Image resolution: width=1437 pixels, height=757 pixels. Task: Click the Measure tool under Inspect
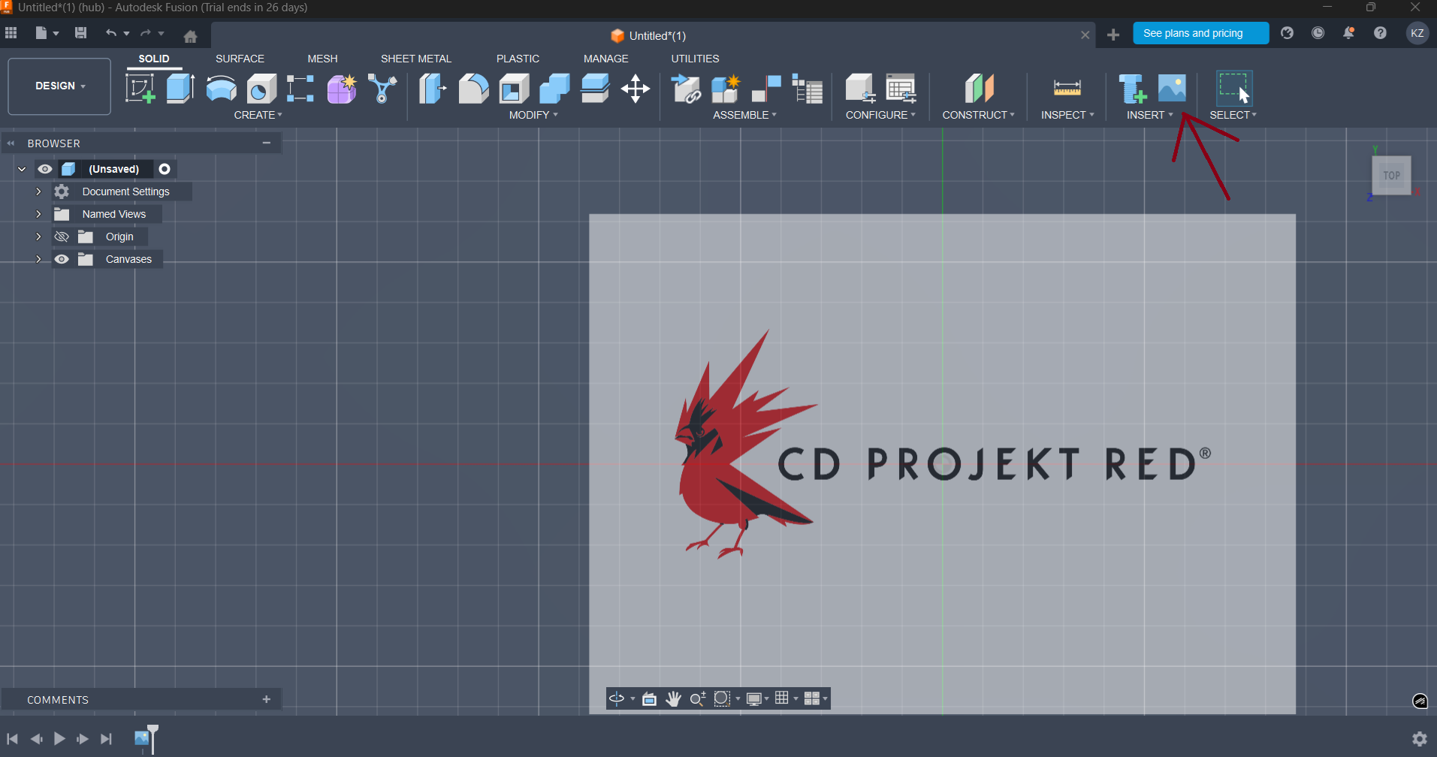tap(1067, 89)
